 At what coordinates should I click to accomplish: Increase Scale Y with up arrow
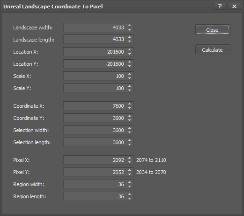click(129, 86)
